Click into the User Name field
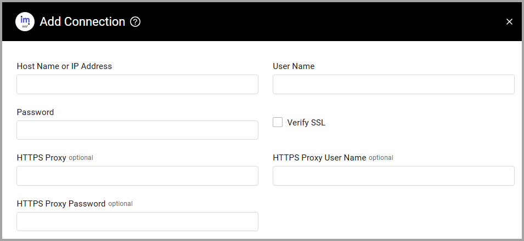Viewport: 524px width, 241px height. tap(393, 84)
